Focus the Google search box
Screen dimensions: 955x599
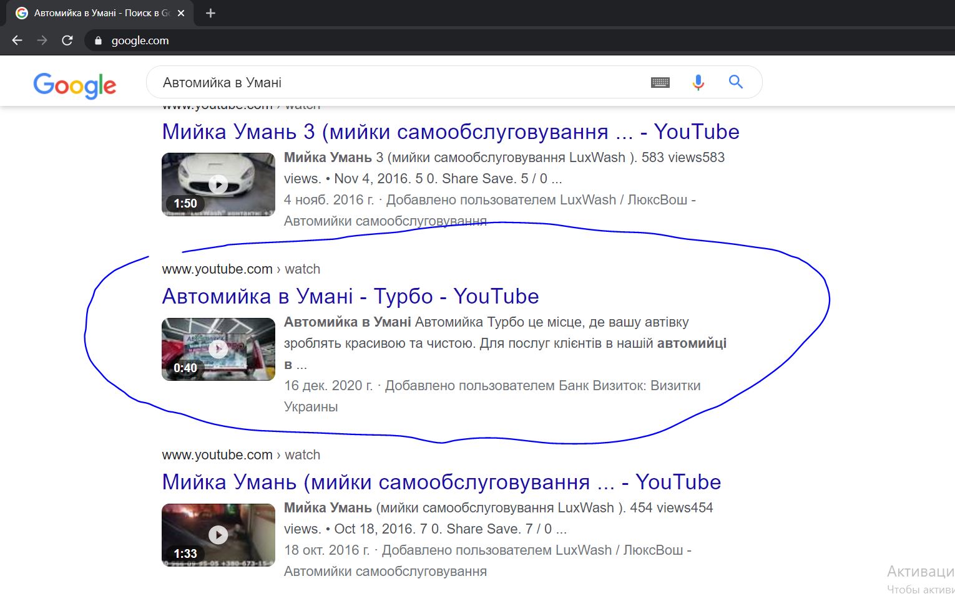[399, 82]
